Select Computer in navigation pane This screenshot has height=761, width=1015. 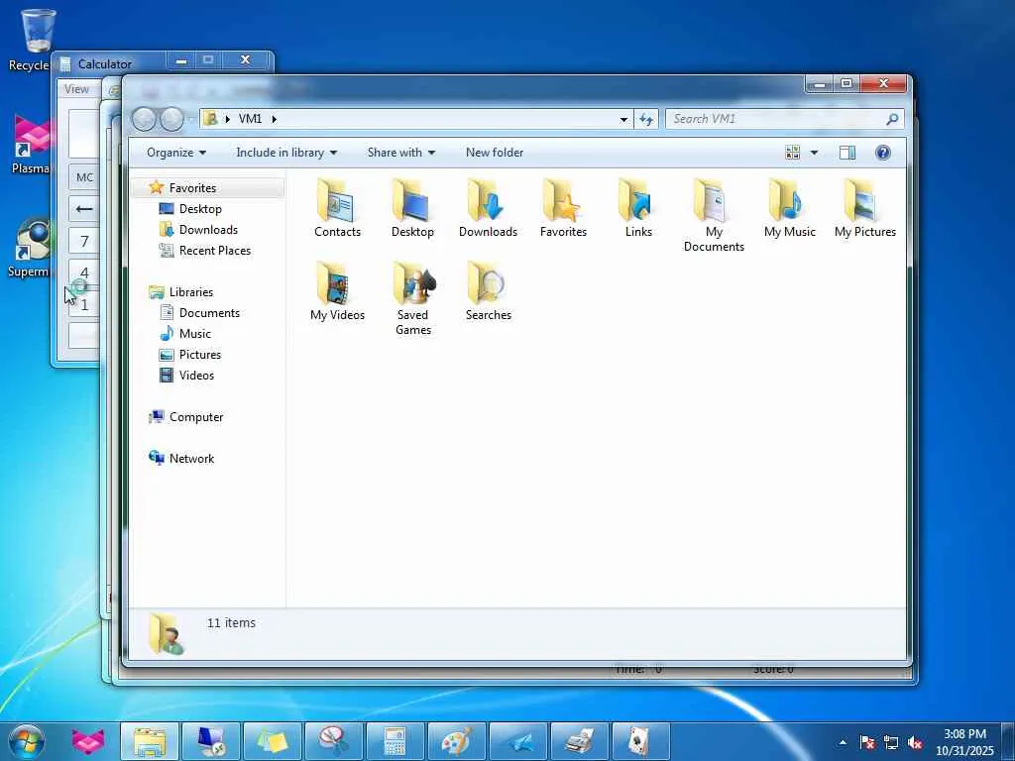coord(195,417)
